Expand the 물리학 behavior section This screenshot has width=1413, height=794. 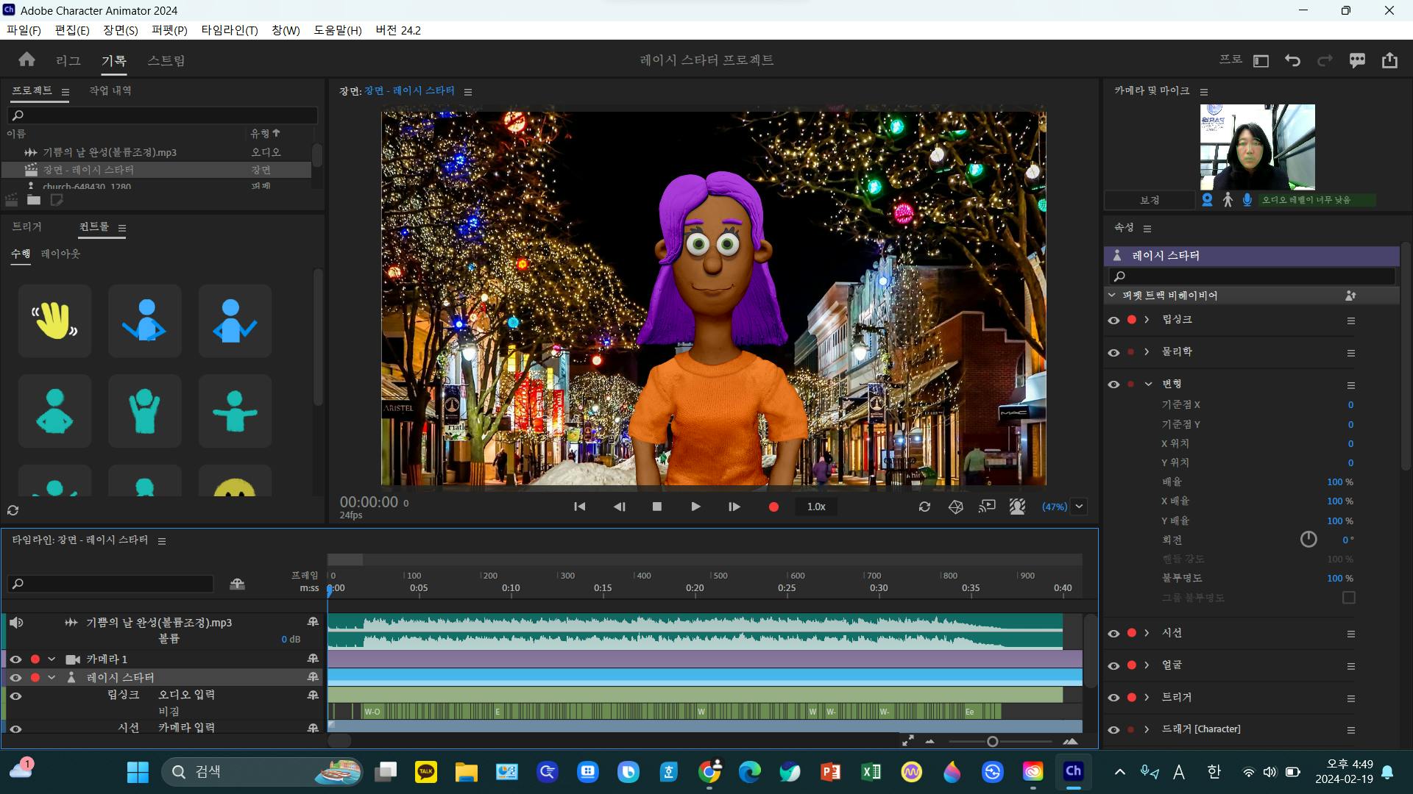pyautogui.click(x=1147, y=351)
